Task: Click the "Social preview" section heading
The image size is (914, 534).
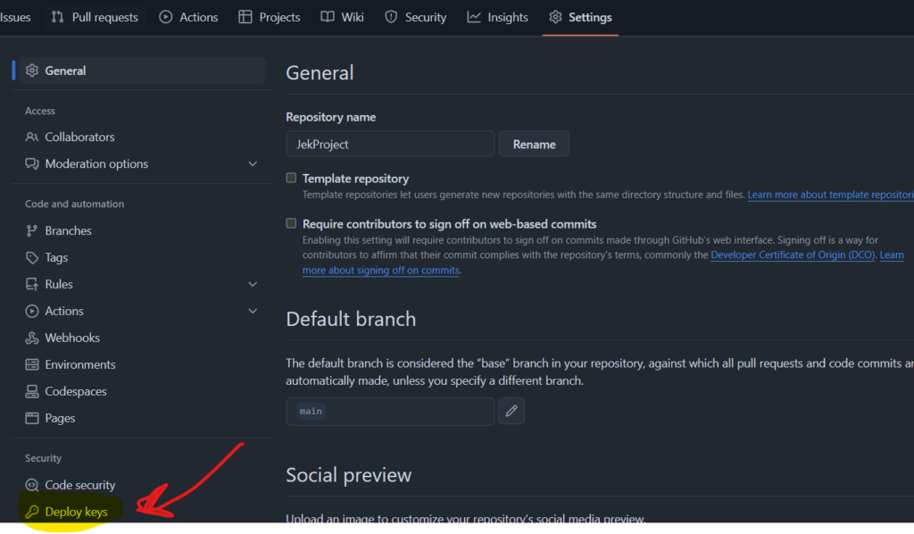Action: point(349,475)
